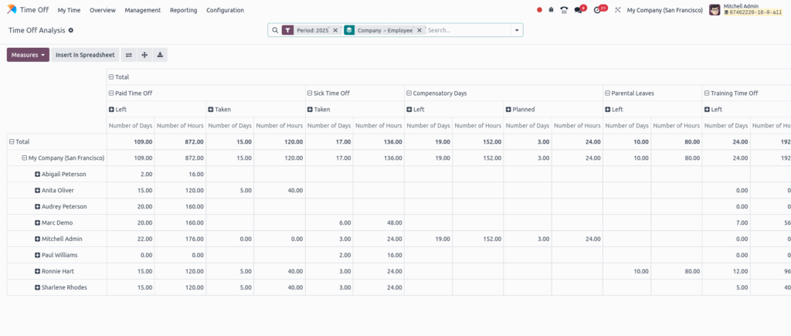
Task: Open the chat messages icon
Action: [579, 10]
